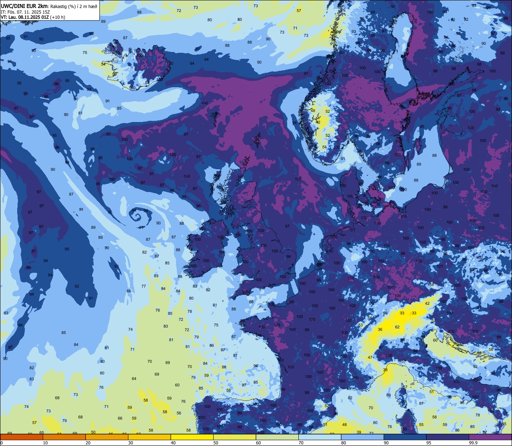This screenshot has height=446, width=512.
Task: Click the '38' humidity value near the Ligurian coast
Action: point(385,370)
